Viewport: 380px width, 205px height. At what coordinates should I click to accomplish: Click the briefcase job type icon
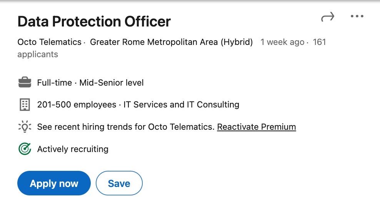click(x=24, y=82)
